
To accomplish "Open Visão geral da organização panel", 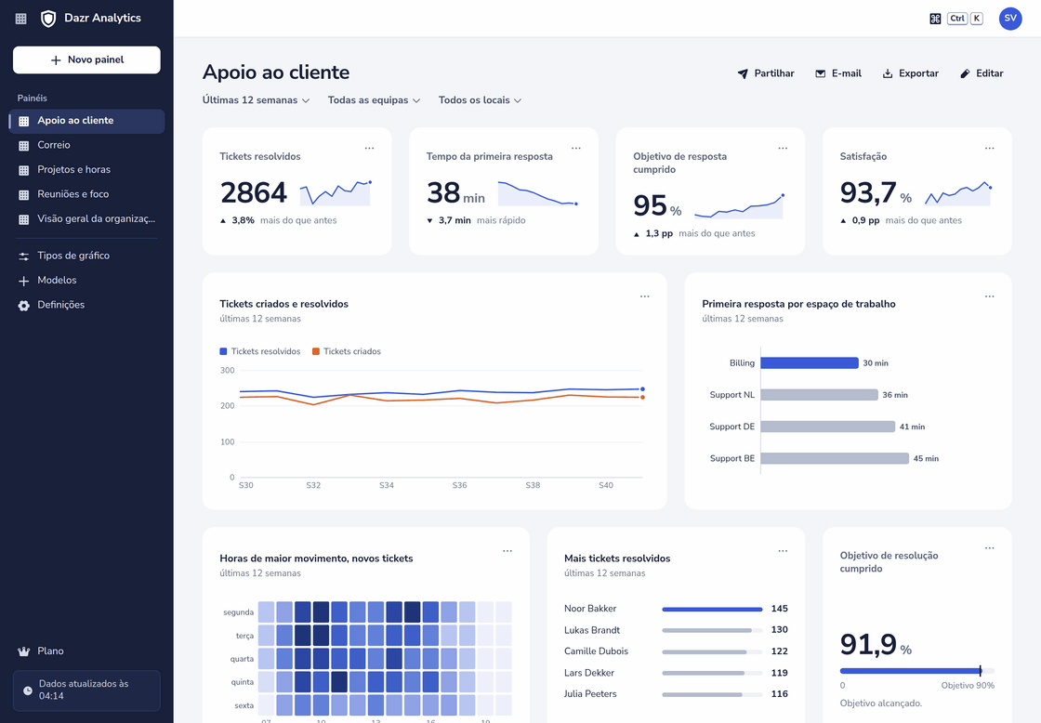I will 86,219.
